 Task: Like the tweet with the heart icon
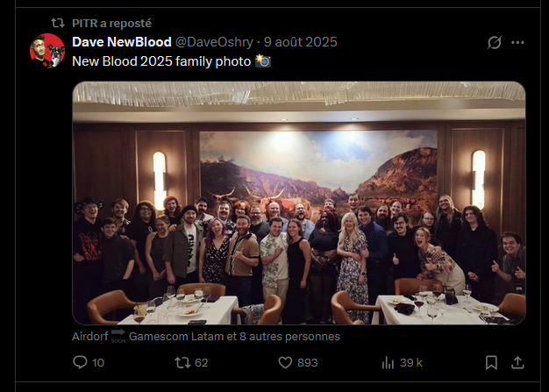285,362
